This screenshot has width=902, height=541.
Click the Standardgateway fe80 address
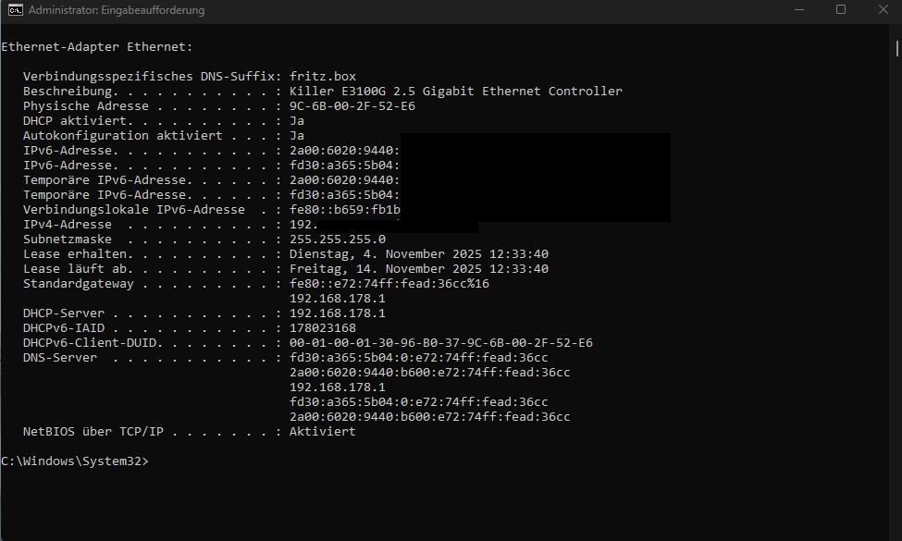pyautogui.click(x=389, y=283)
